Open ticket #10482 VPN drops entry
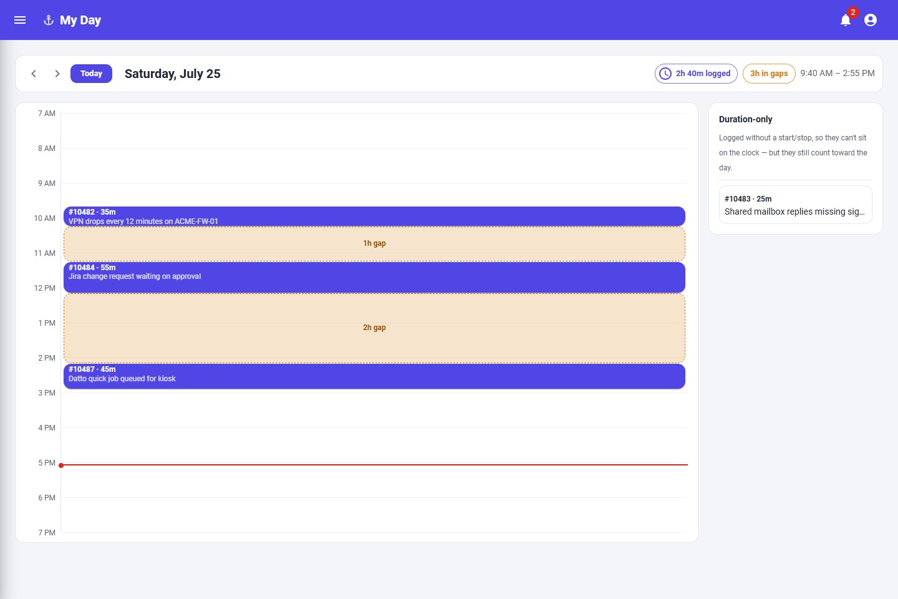The width and height of the screenshot is (898, 599). (374, 217)
